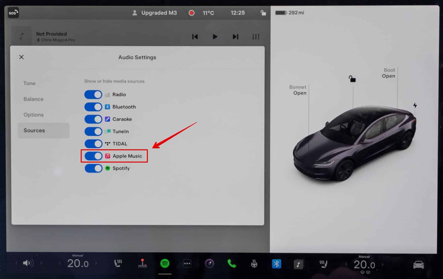Open the dashcam camera app icon
Image resolution: width=443 pixels, height=279 pixels.
pos(209,263)
